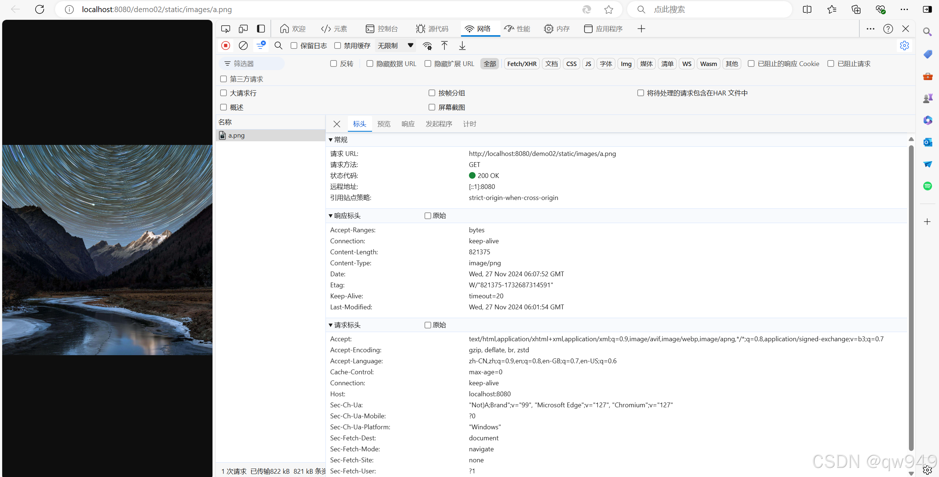
Task: Collapse the 常规 section
Action: click(x=331, y=140)
